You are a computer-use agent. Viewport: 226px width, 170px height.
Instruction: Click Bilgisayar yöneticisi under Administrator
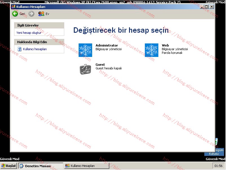(108, 49)
